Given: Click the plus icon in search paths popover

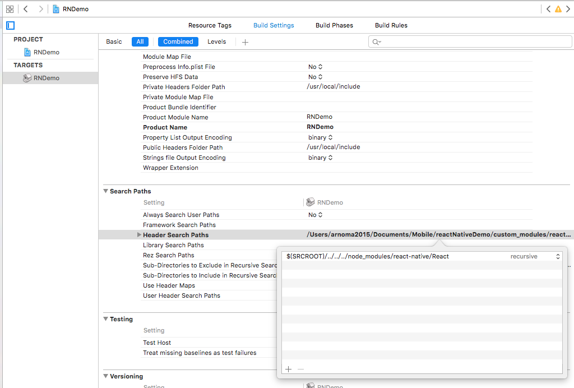Looking at the screenshot, I should pyautogui.click(x=289, y=369).
